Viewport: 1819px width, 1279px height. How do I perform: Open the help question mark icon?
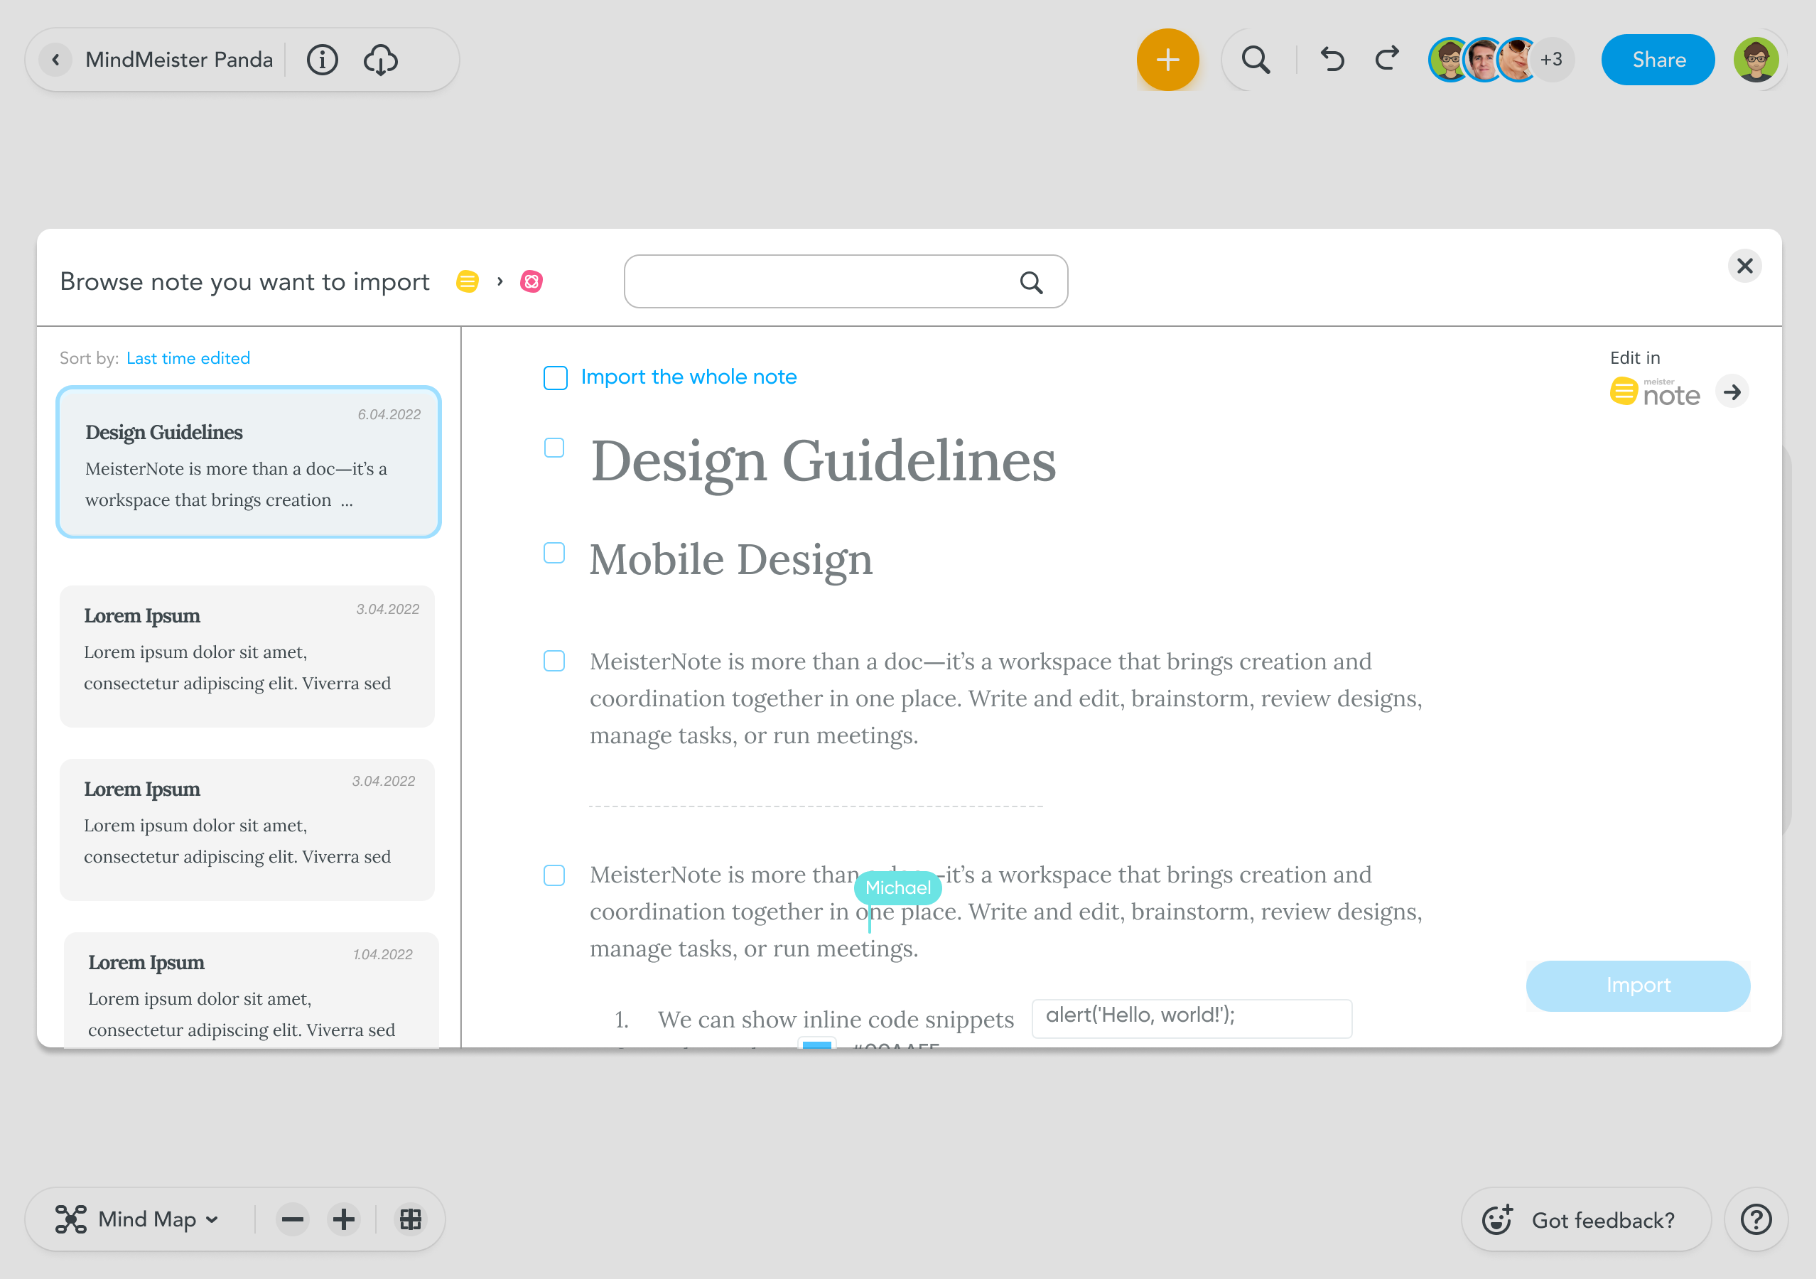(x=1756, y=1219)
